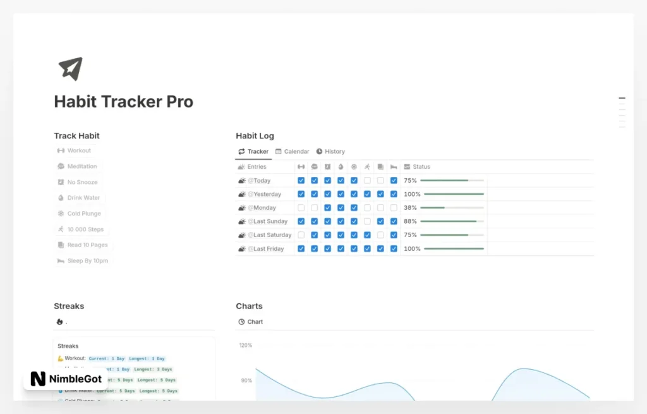This screenshot has height=414, width=647.
Task: Click the weather icon beside @Last Sunday
Action: click(242, 221)
